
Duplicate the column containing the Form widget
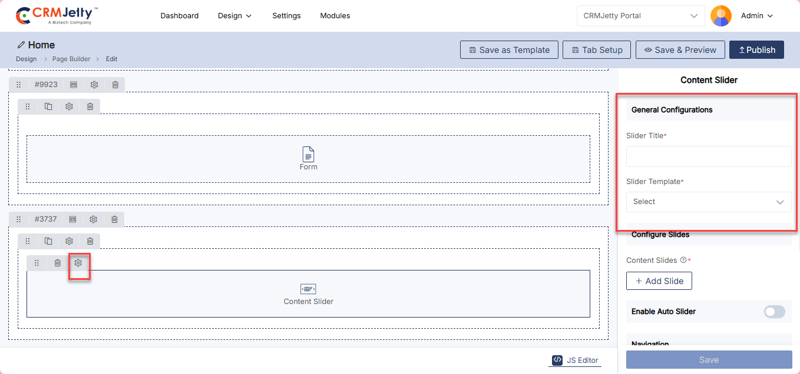tap(48, 106)
